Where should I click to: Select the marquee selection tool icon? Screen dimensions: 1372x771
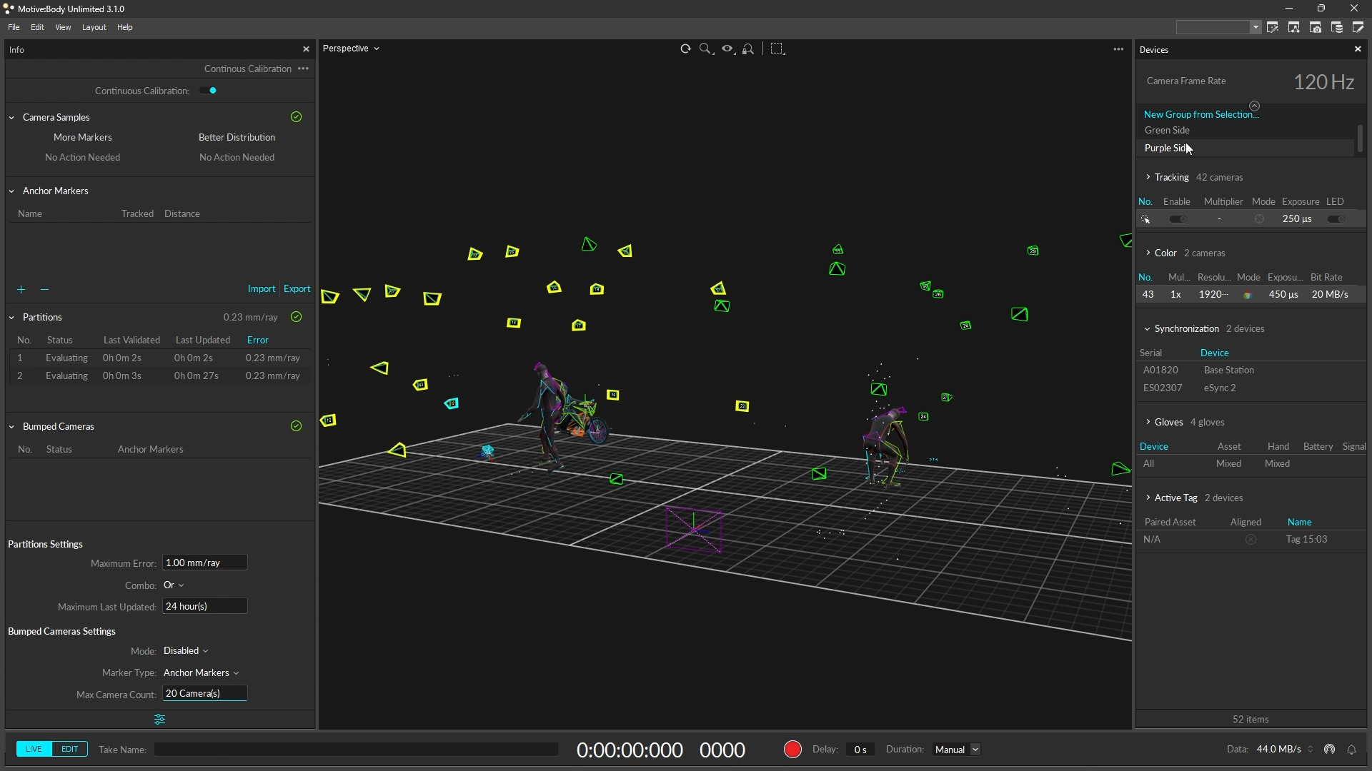777,49
